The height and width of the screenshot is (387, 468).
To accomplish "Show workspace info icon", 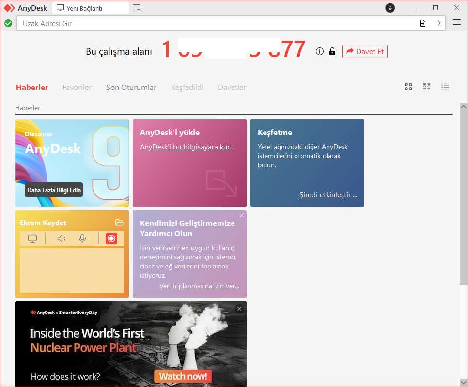I will tap(320, 52).
